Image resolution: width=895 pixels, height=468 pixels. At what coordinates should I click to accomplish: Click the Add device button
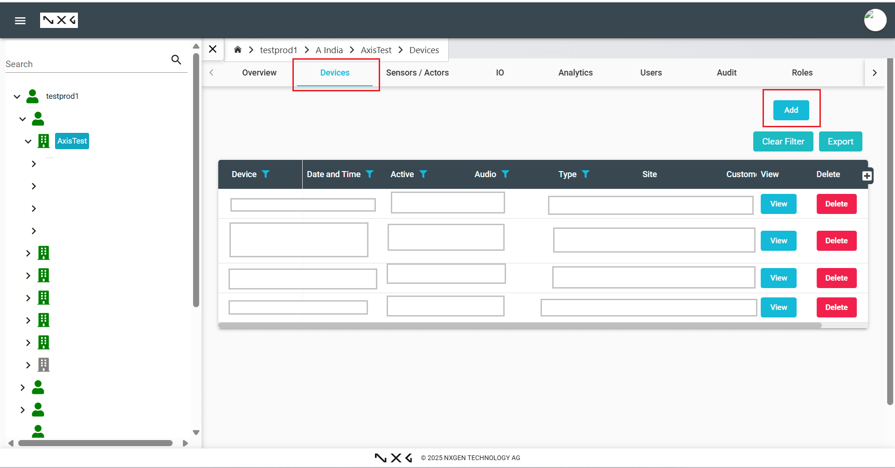[x=791, y=110]
